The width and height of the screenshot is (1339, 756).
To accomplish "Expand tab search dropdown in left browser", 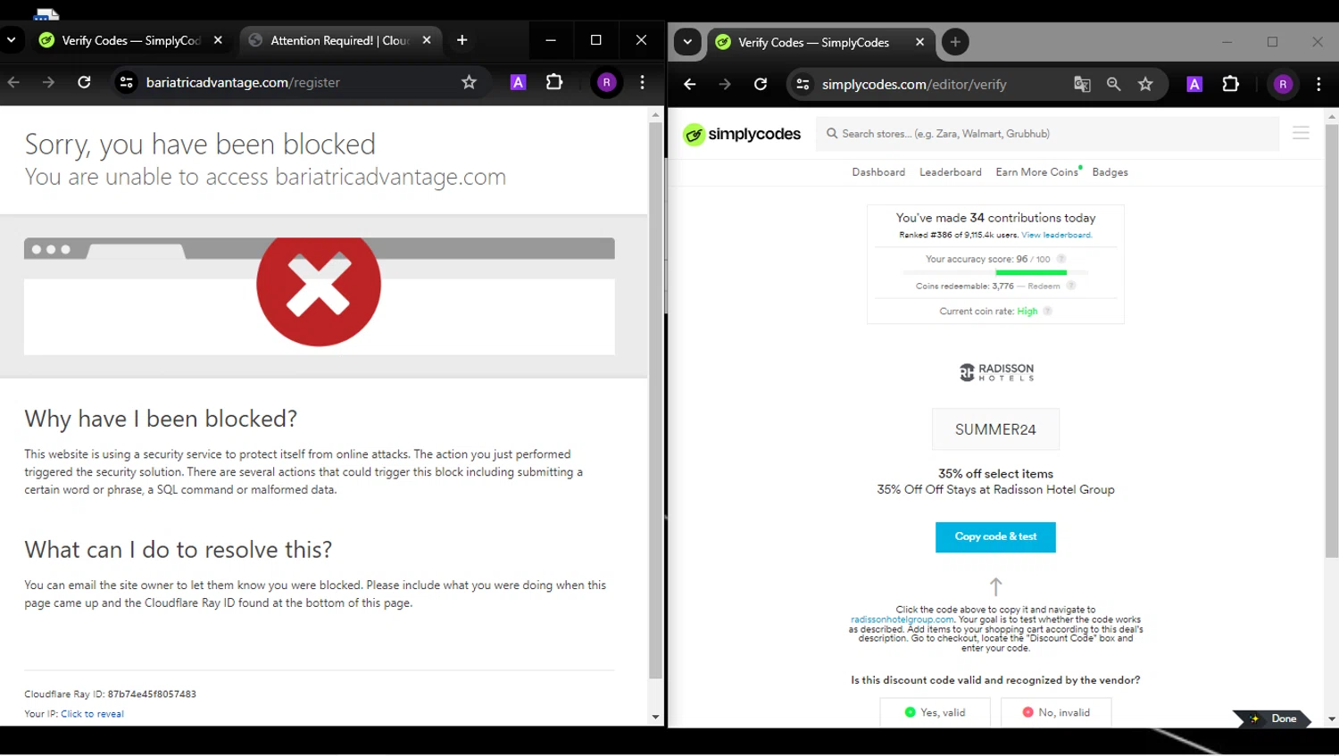I will pos(12,40).
